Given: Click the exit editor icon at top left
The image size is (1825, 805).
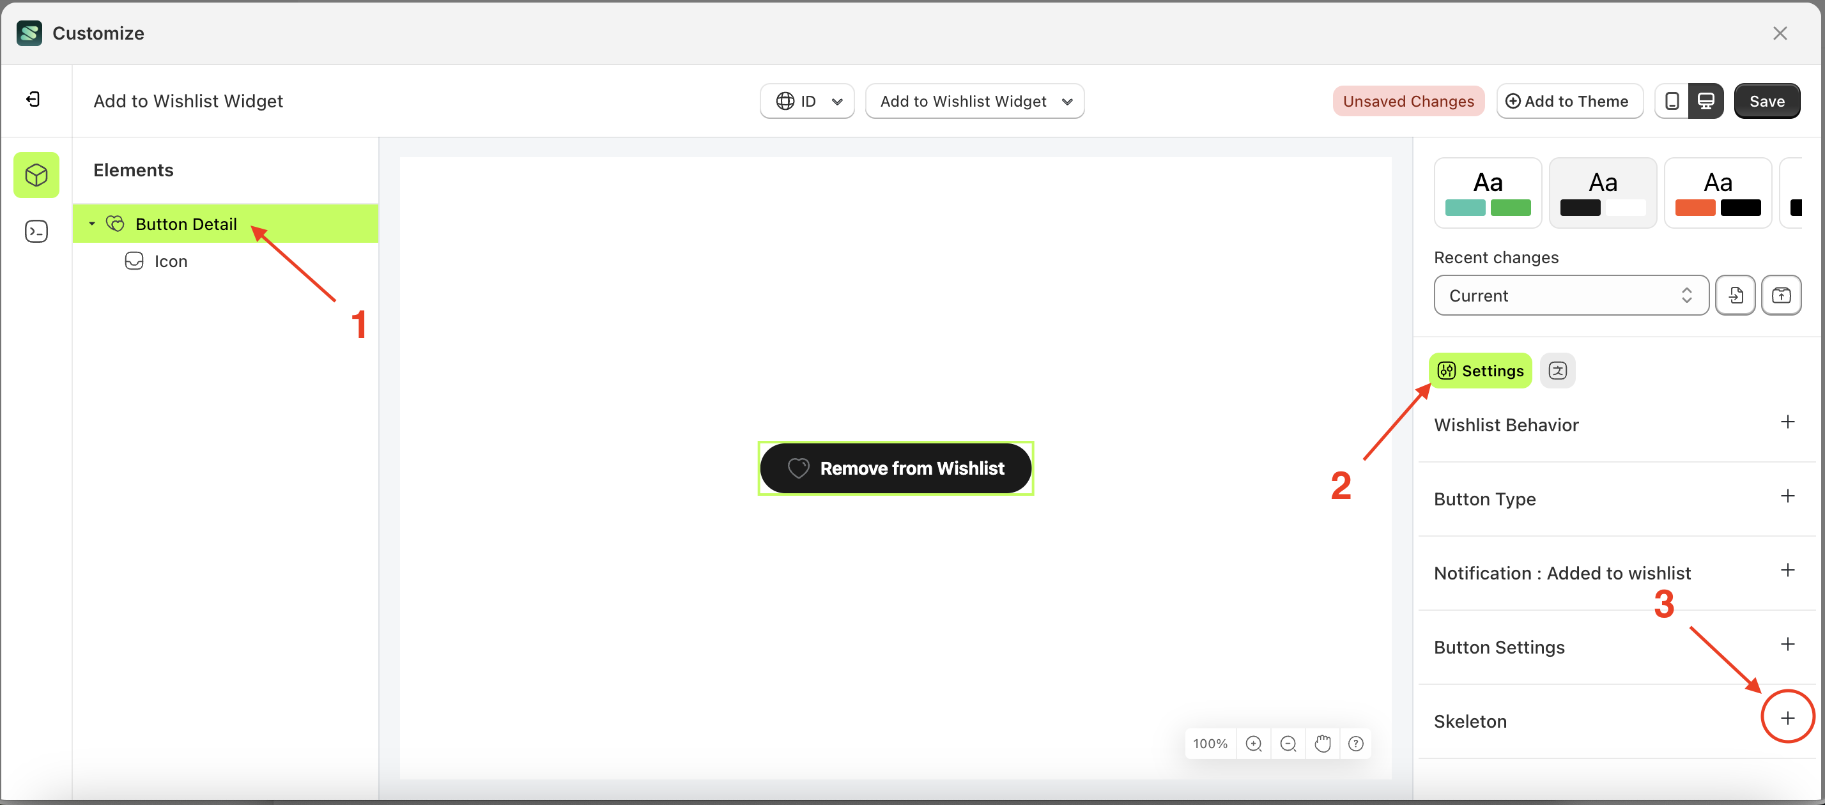Looking at the screenshot, I should (x=32, y=99).
